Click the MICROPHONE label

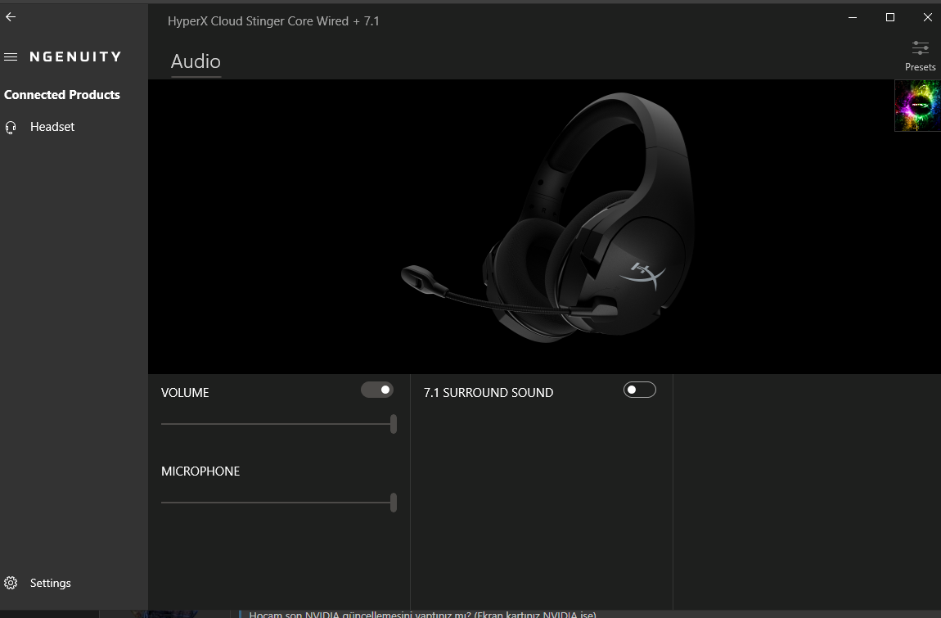(200, 471)
